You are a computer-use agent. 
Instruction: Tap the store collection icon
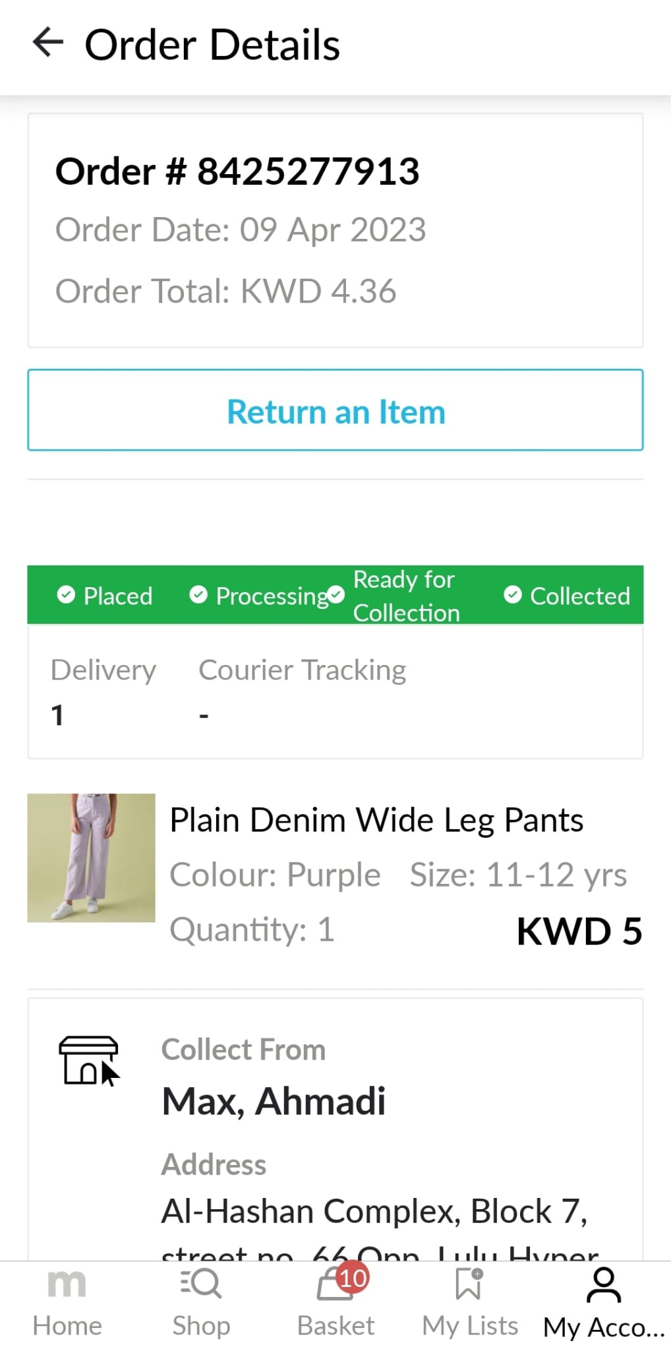click(x=89, y=1060)
